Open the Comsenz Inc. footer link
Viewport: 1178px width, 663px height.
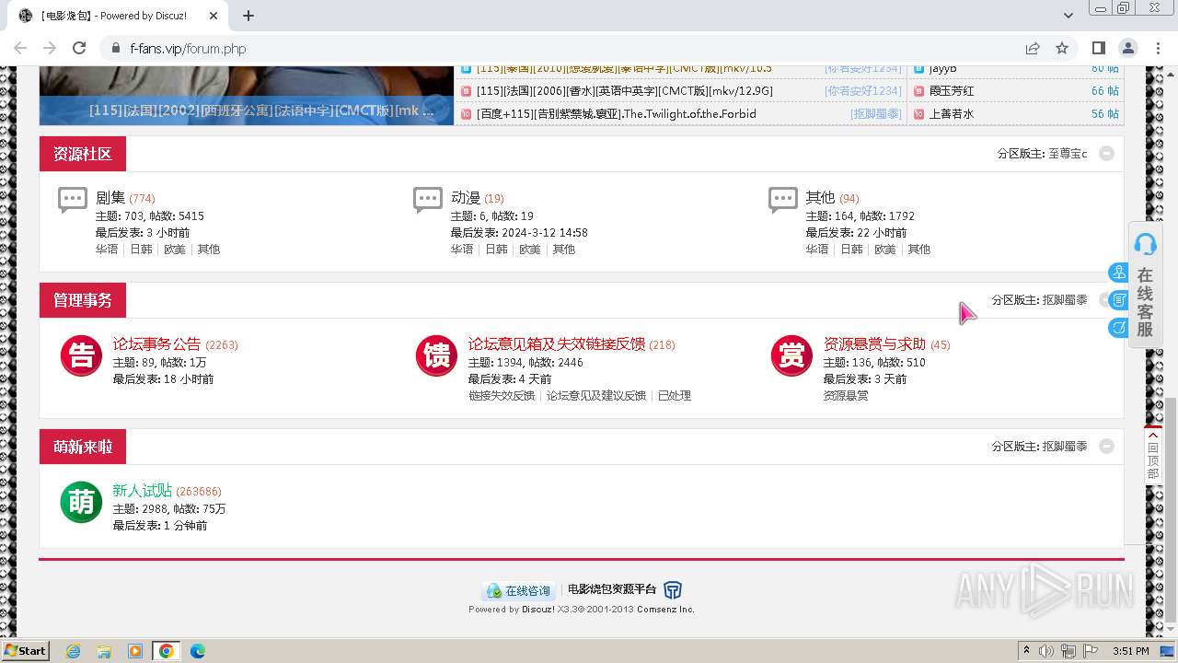point(665,609)
